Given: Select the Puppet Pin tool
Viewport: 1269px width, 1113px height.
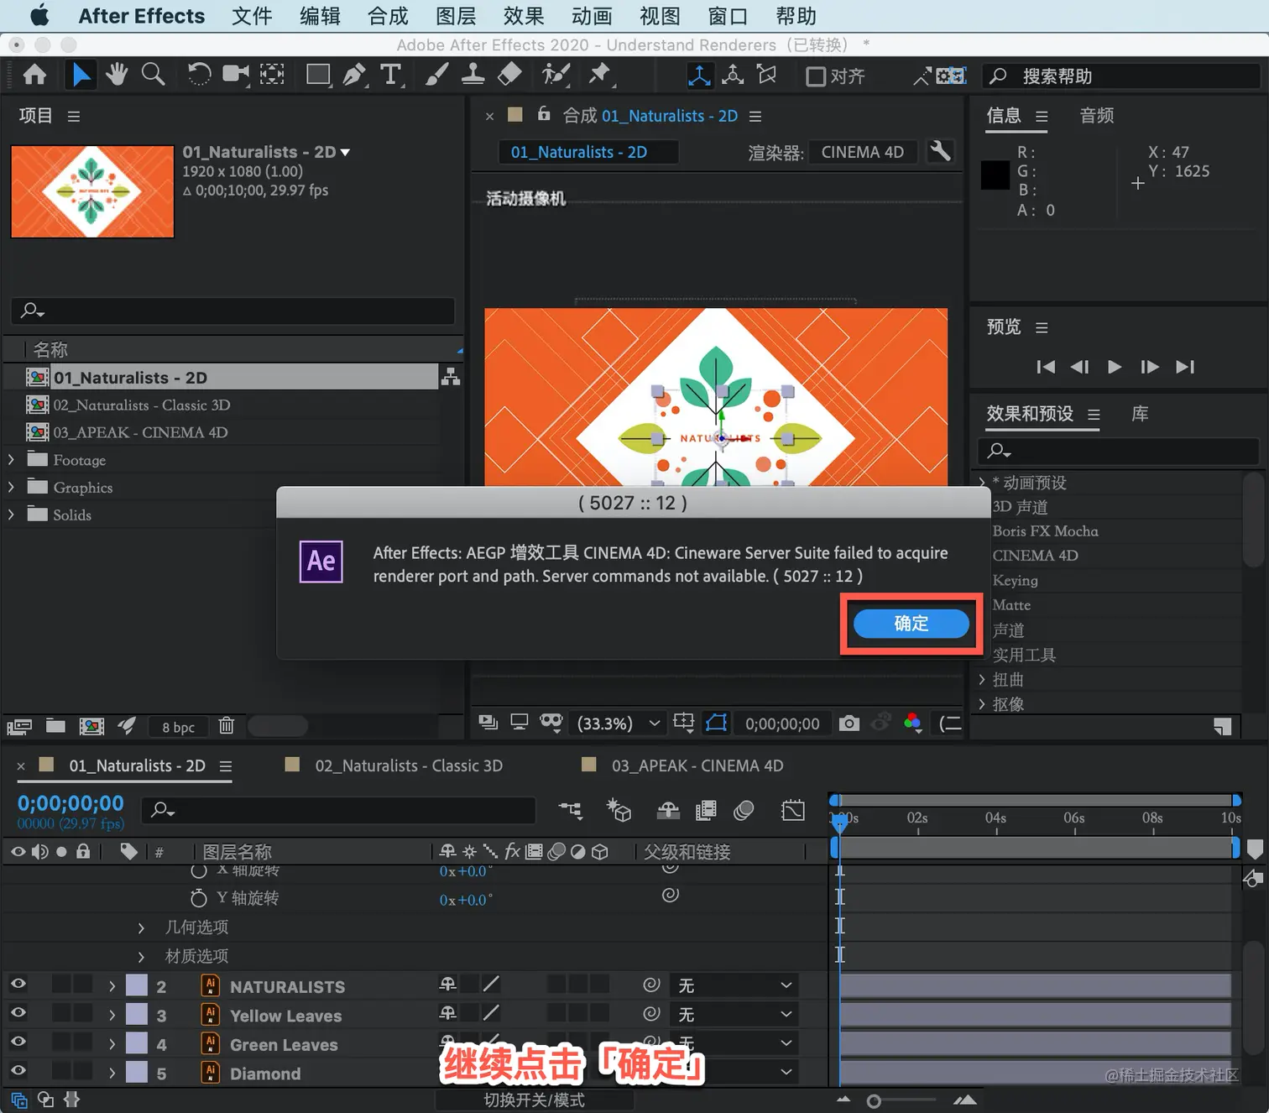Looking at the screenshot, I should pos(599,76).
